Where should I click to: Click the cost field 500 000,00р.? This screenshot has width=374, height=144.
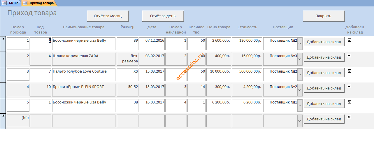point(247,74)
